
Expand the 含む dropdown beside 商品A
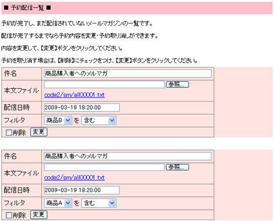coord(99,203)
